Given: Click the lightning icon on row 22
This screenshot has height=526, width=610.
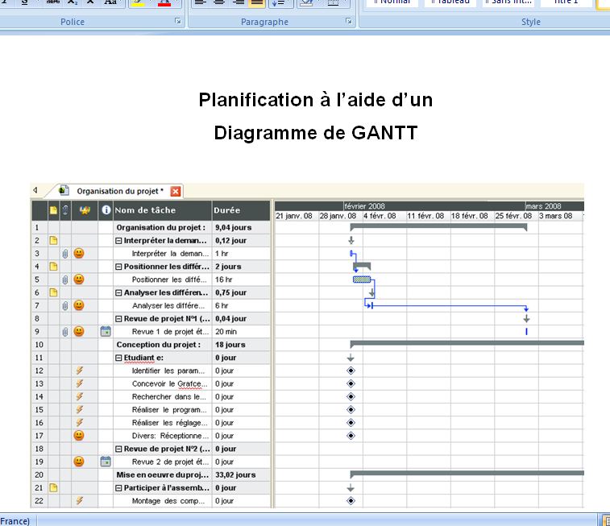Looking at the screenshot, I should [x=79, y=501].
